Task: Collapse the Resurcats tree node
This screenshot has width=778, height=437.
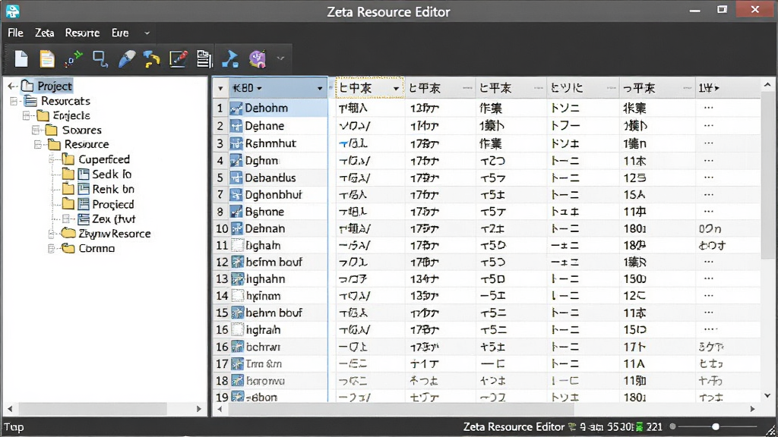Action: click(x=14, y=101)
